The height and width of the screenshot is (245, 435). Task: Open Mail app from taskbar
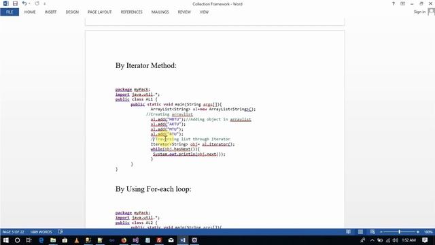171,240
